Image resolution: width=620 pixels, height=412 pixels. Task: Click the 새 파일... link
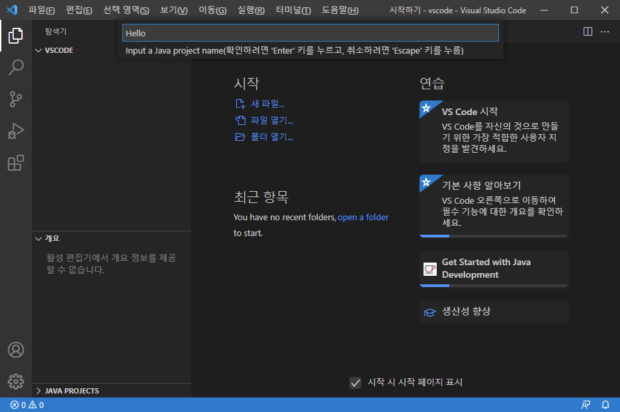coord(268,104)
